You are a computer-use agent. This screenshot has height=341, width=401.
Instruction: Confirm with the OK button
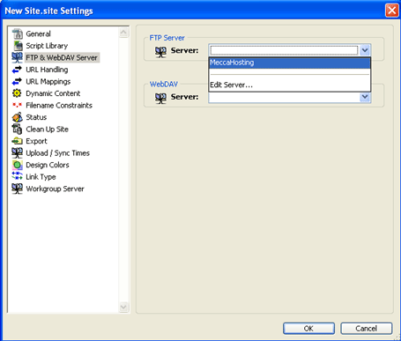coord(308,329)
